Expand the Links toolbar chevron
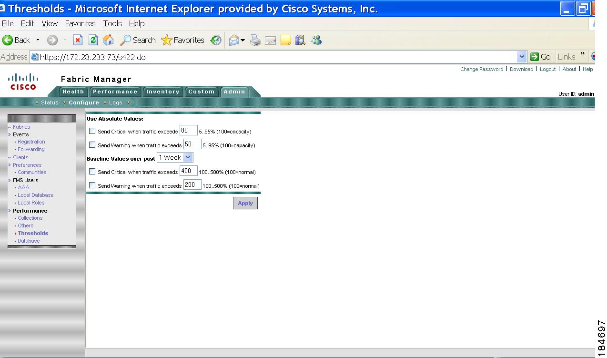The width and height of the screenshot is (607, 358). [583, 54]
